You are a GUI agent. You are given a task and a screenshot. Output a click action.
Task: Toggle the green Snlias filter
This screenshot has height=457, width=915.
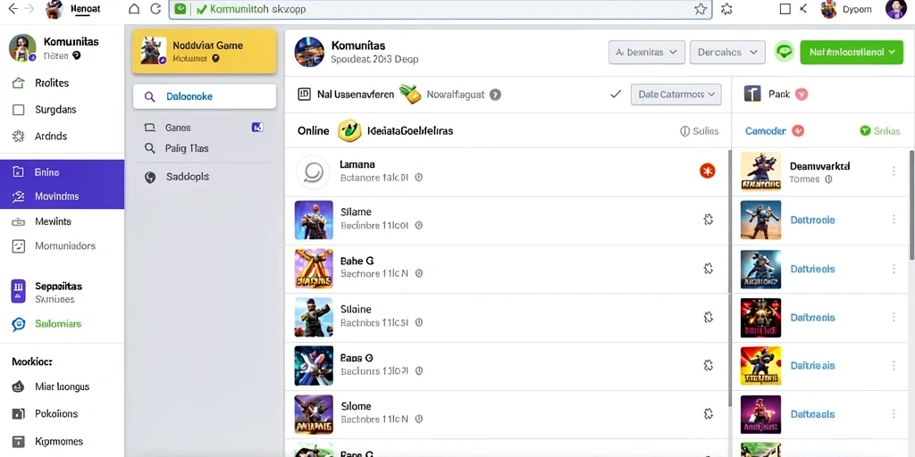[880, 131]
